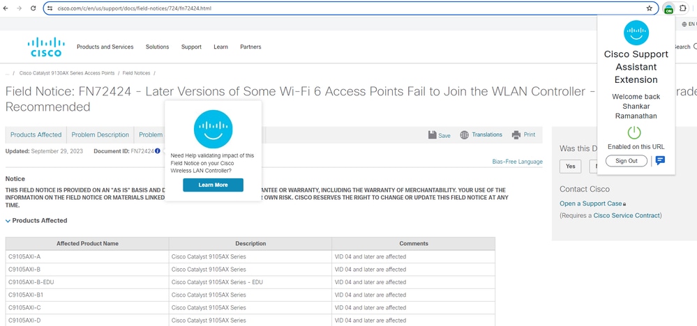This screenshot has height=326, width=697.
Task: Click the Document ID FN72424 text
Action: tap(124, 151)
